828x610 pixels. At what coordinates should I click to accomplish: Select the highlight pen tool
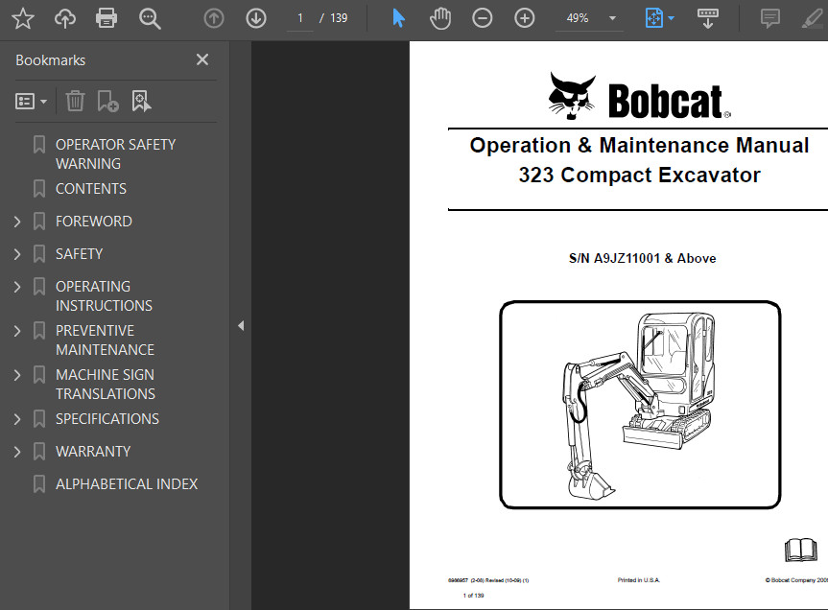812,18
